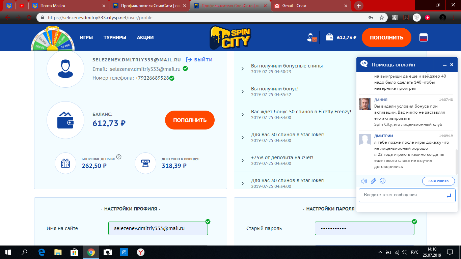Click the send message arrow icon
Image resolution: width=461 pixels, height=259 pixels.
(449, 196)
